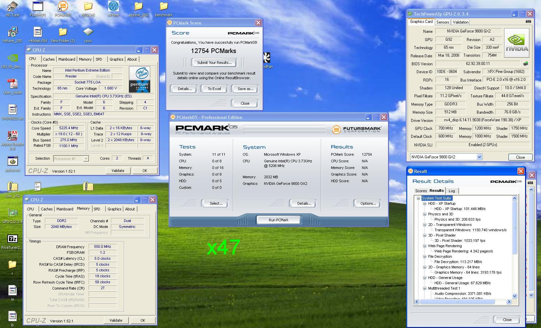The height and width of the screenshot is (328, 541).
Task: Click Close button in GPU-Z
Action: click(x=520, y=157)
